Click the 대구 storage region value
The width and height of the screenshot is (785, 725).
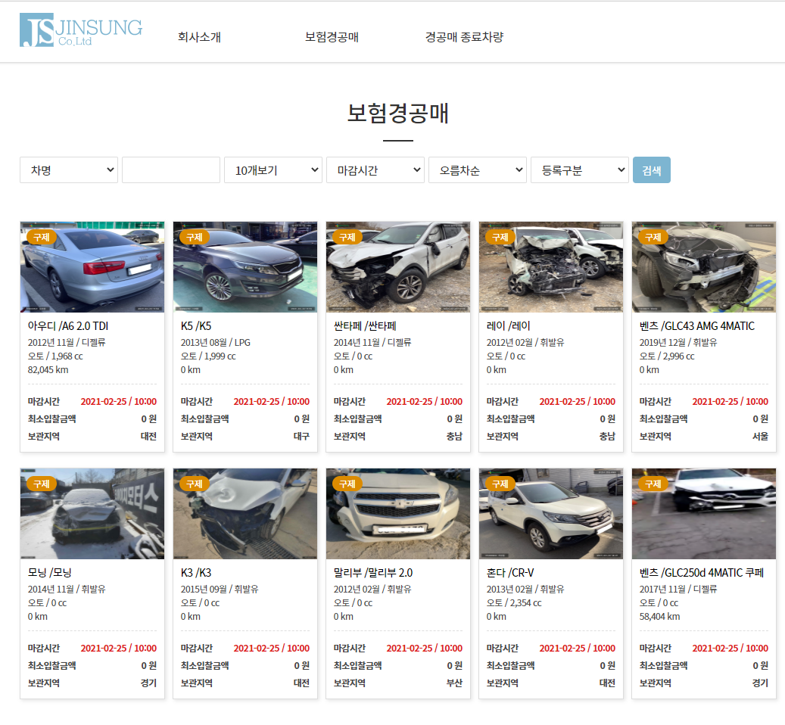[x=301, y=437]
